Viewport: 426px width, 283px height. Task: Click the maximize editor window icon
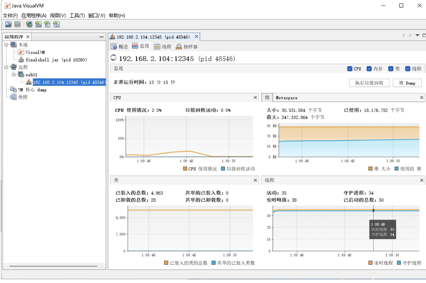point(424,35)
